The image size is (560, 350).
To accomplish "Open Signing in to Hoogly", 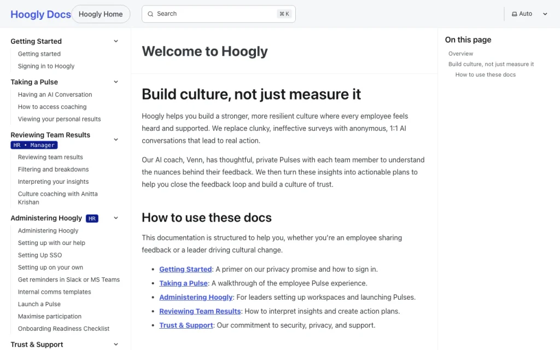I will click(46, 66).
